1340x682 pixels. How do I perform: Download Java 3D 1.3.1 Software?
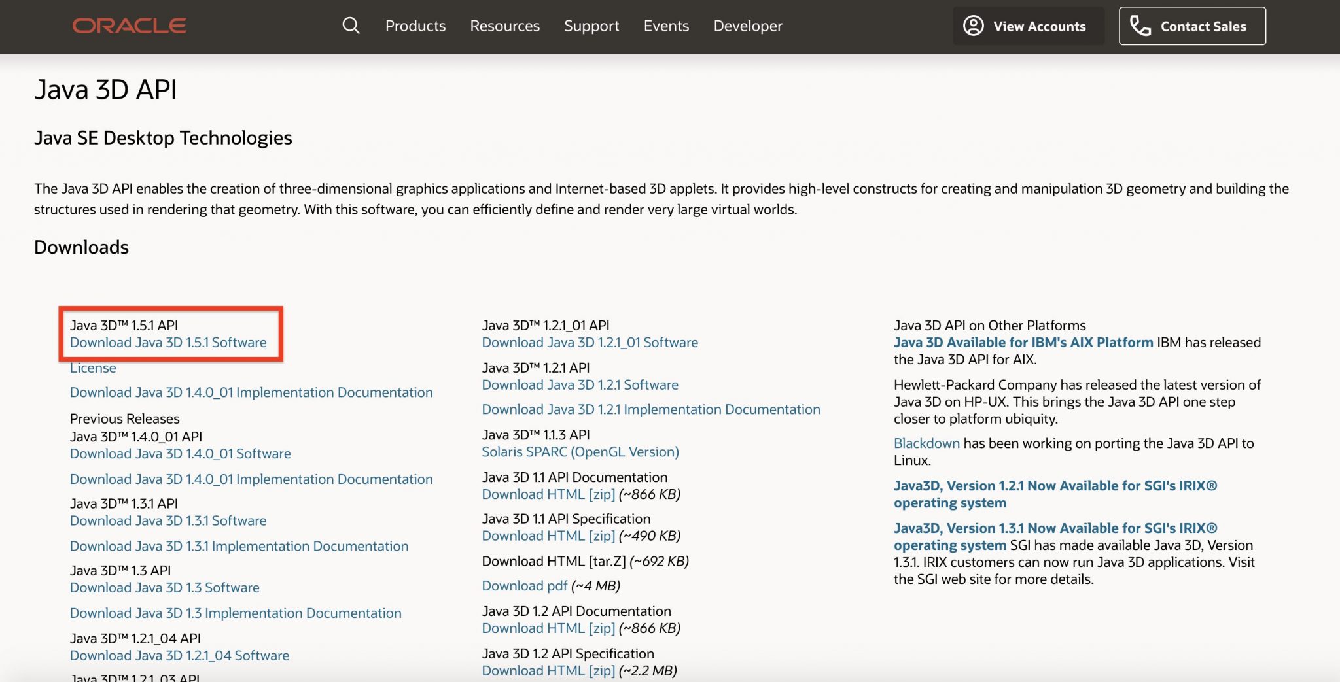(168, 521)
